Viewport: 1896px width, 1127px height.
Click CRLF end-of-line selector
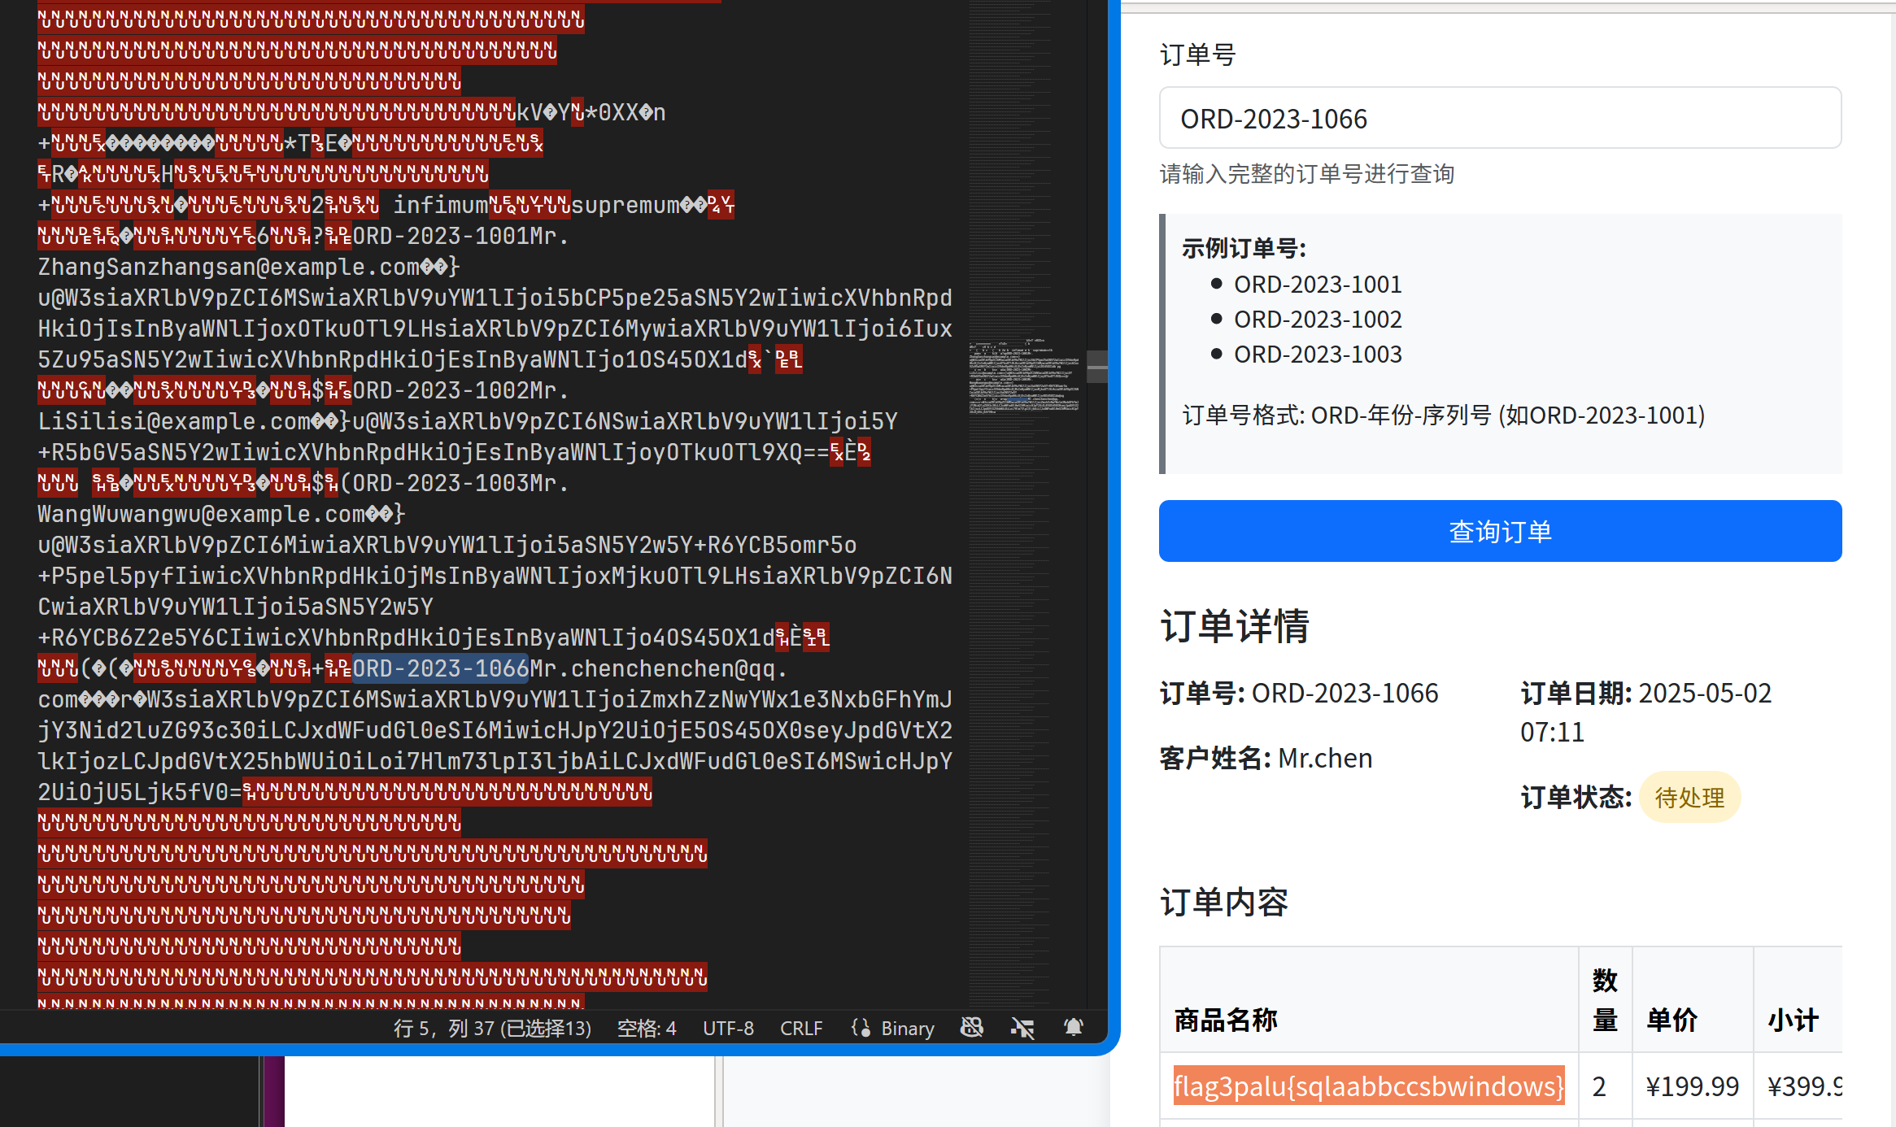point(801,1028)
